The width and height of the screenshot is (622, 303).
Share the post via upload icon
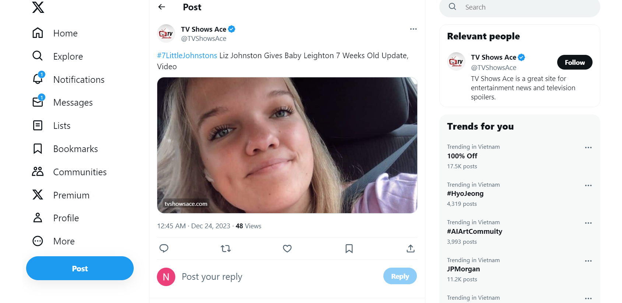pos(411,249)
